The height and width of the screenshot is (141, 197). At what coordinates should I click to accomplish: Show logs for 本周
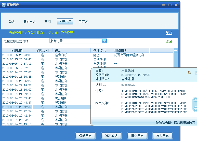pos(48,22)
